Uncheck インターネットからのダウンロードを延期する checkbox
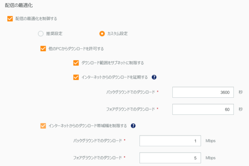Screen dimensions: 249x166 point(76,77)
